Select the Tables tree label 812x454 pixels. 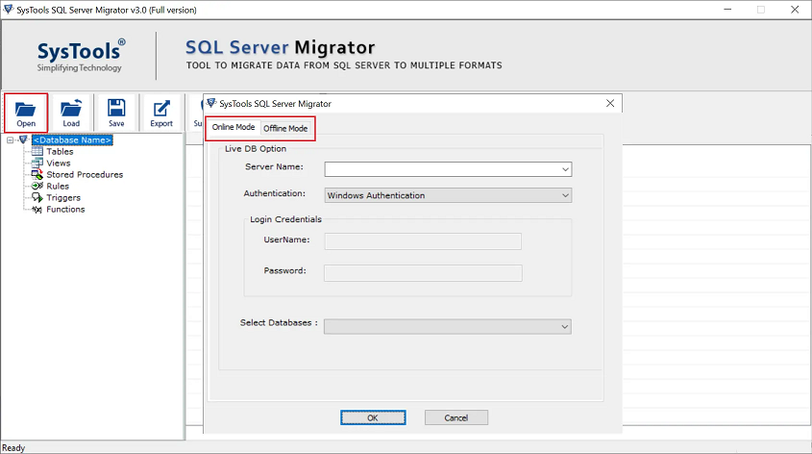[61, 151]
